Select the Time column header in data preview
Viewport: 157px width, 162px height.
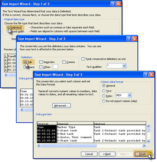(x=47, y=127)
